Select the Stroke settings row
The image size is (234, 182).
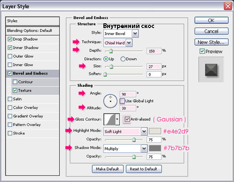click(33, 133)
